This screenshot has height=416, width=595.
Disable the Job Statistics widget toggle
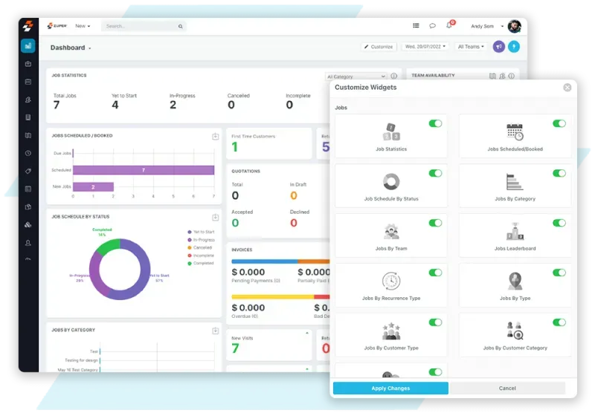coord(435,123)
